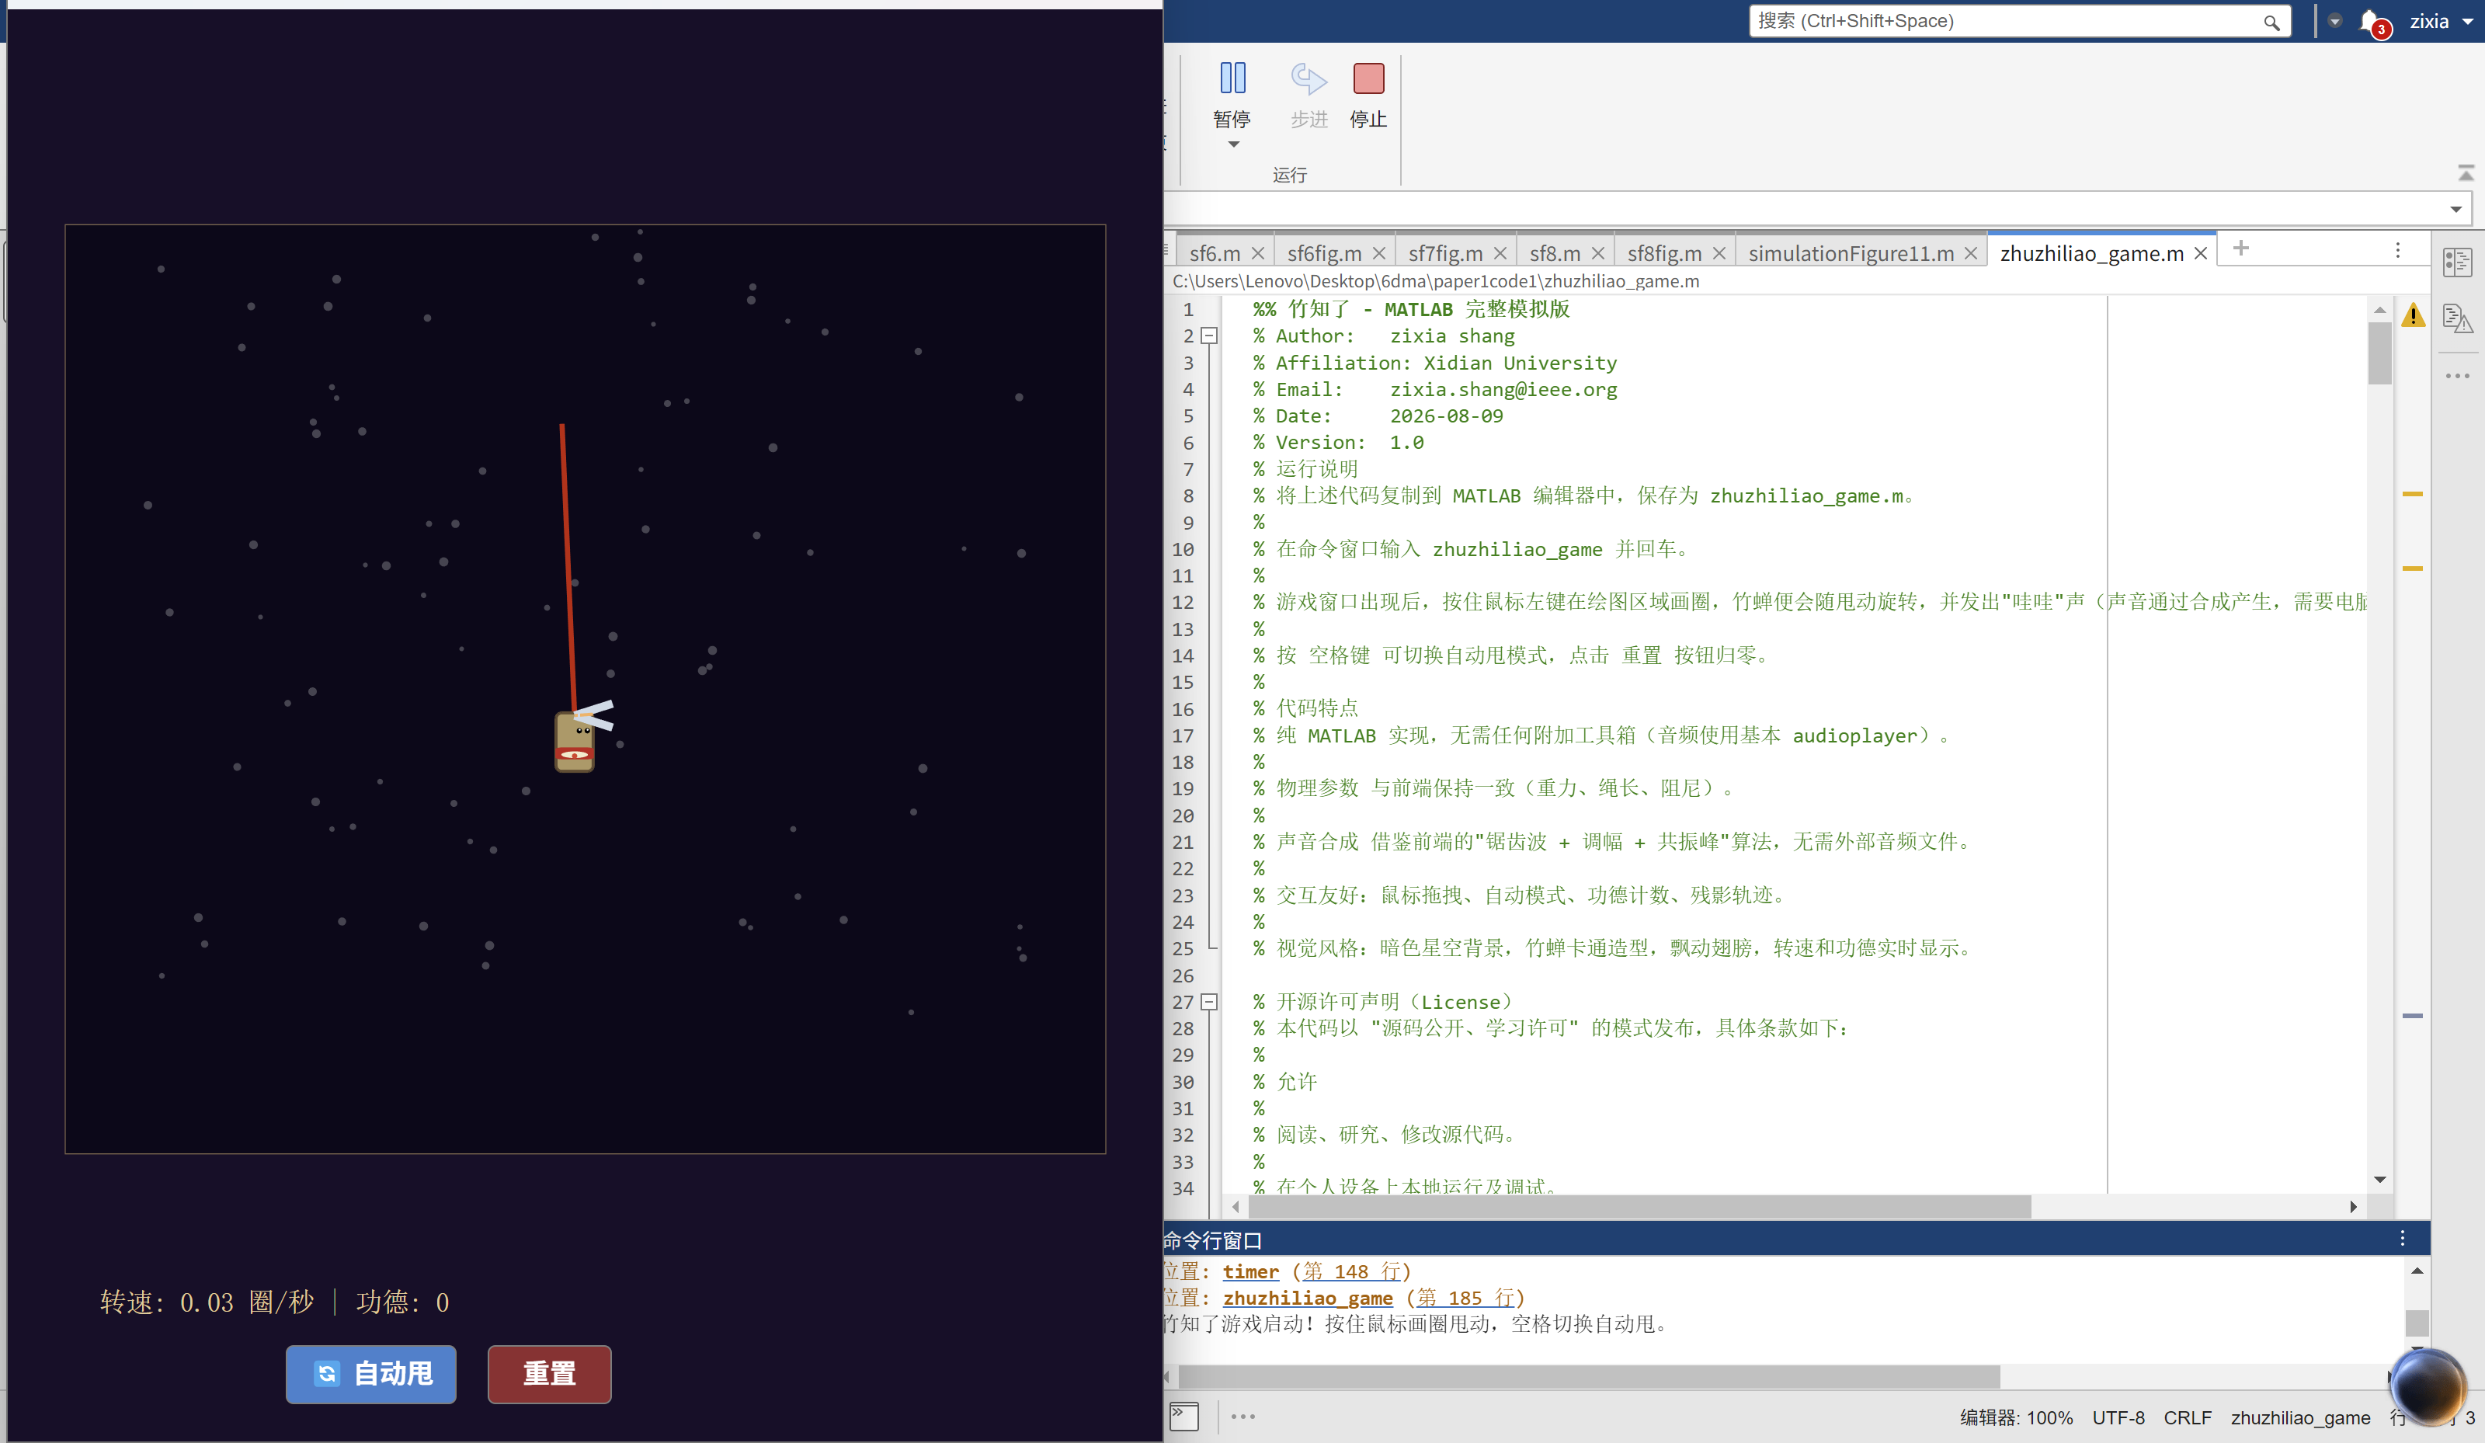
Task: Click the blue marker in editor margin
Action: 2412,1015
